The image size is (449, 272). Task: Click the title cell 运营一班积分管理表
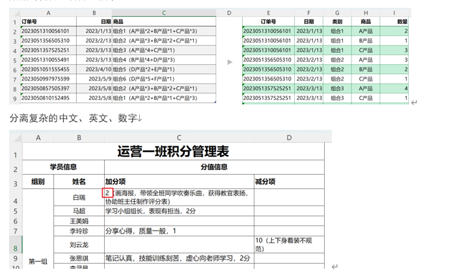(x=173, y=151)
